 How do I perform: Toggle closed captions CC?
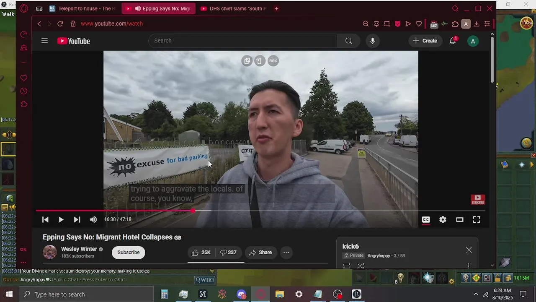[x=426, y=220]
